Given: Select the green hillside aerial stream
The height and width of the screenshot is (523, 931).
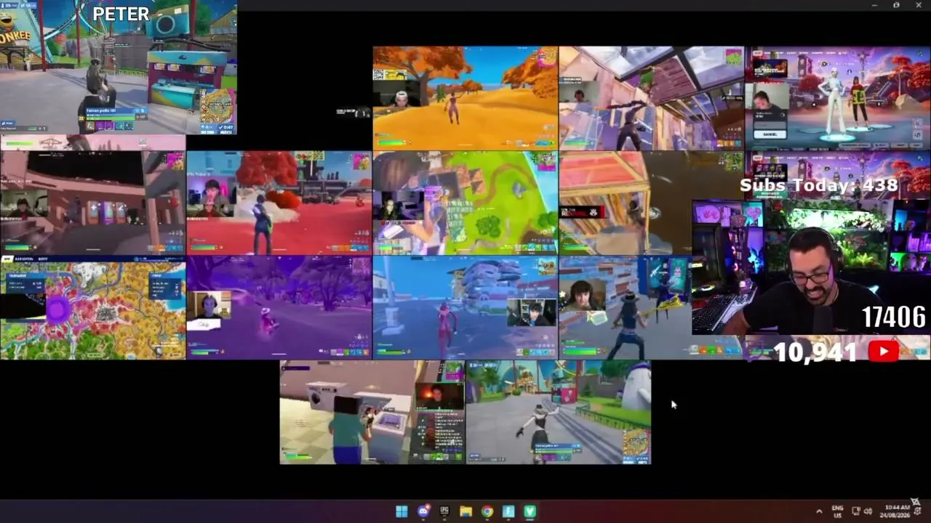Looking at the screenshot, I should pos(465,203).
